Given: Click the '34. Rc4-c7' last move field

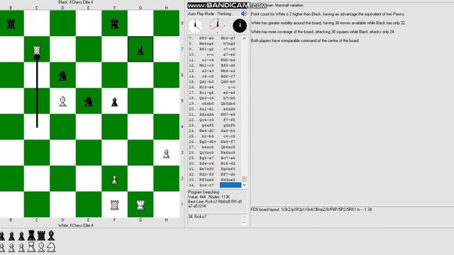Looking at the screenshot, I should pos(214,219).
